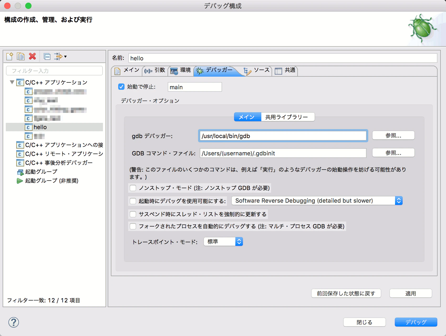Select hello configuration in tree
The width and height of the screenshot is (446, 336).
(x=54, y=127)
